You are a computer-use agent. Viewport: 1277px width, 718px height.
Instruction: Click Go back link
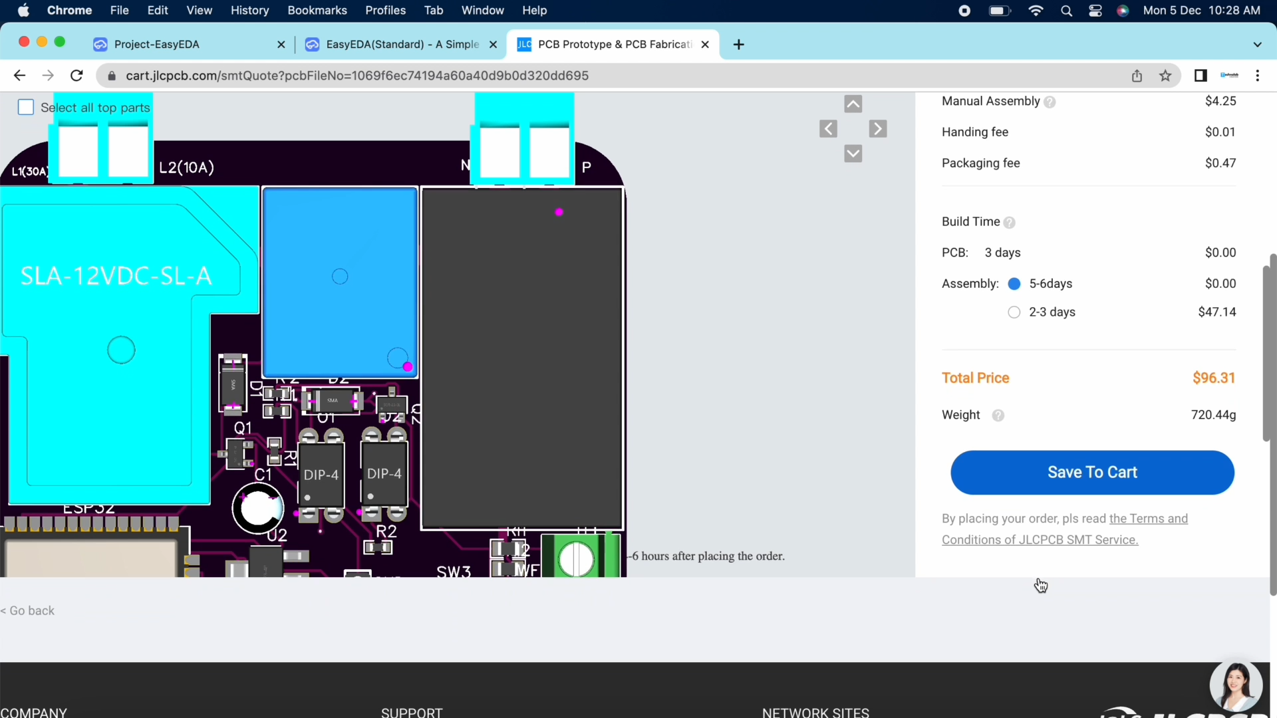(27, 611)
